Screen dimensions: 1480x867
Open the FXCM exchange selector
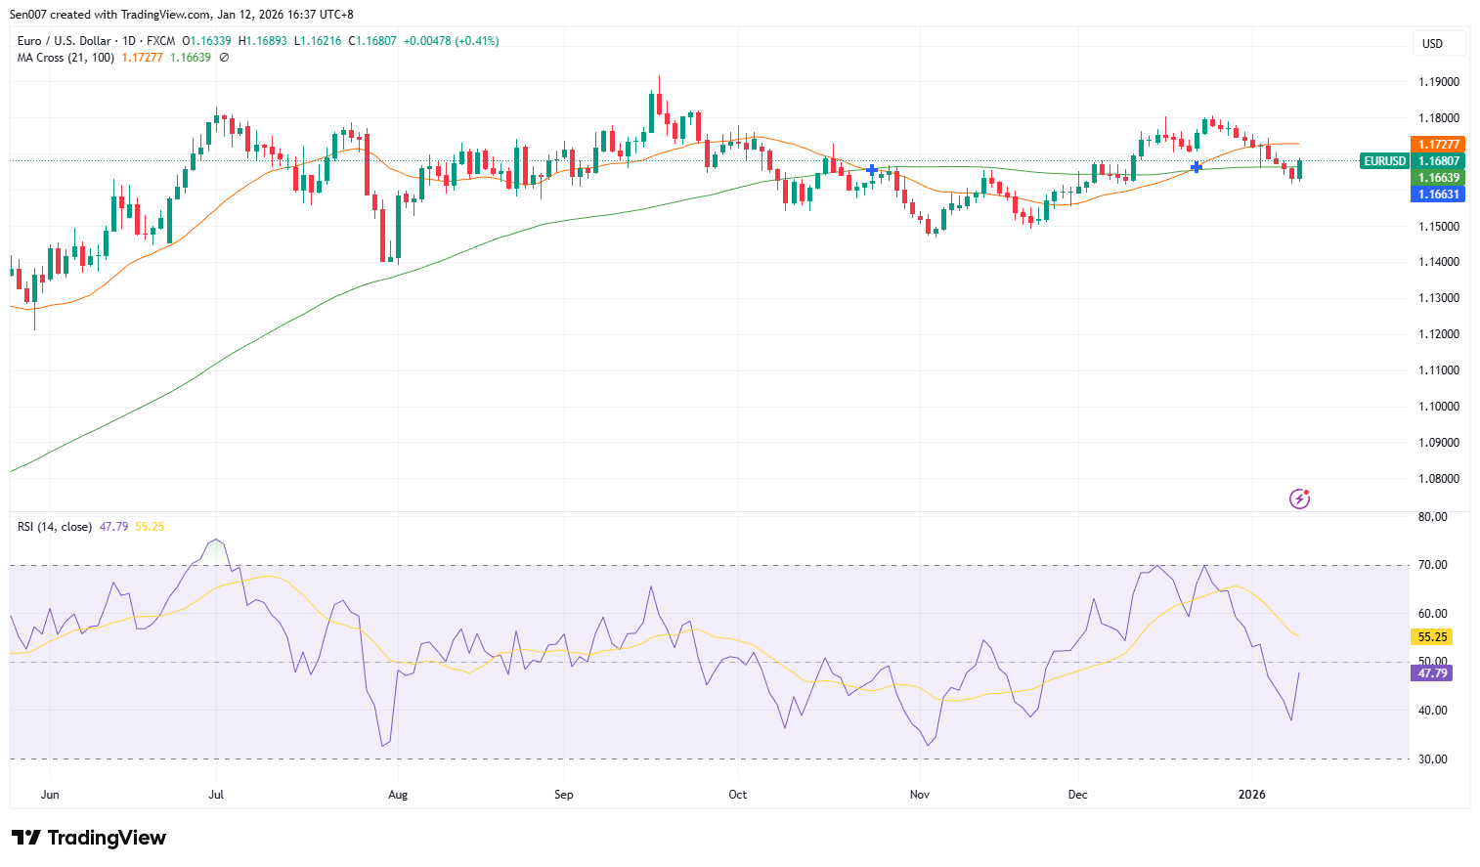[160, 40]
